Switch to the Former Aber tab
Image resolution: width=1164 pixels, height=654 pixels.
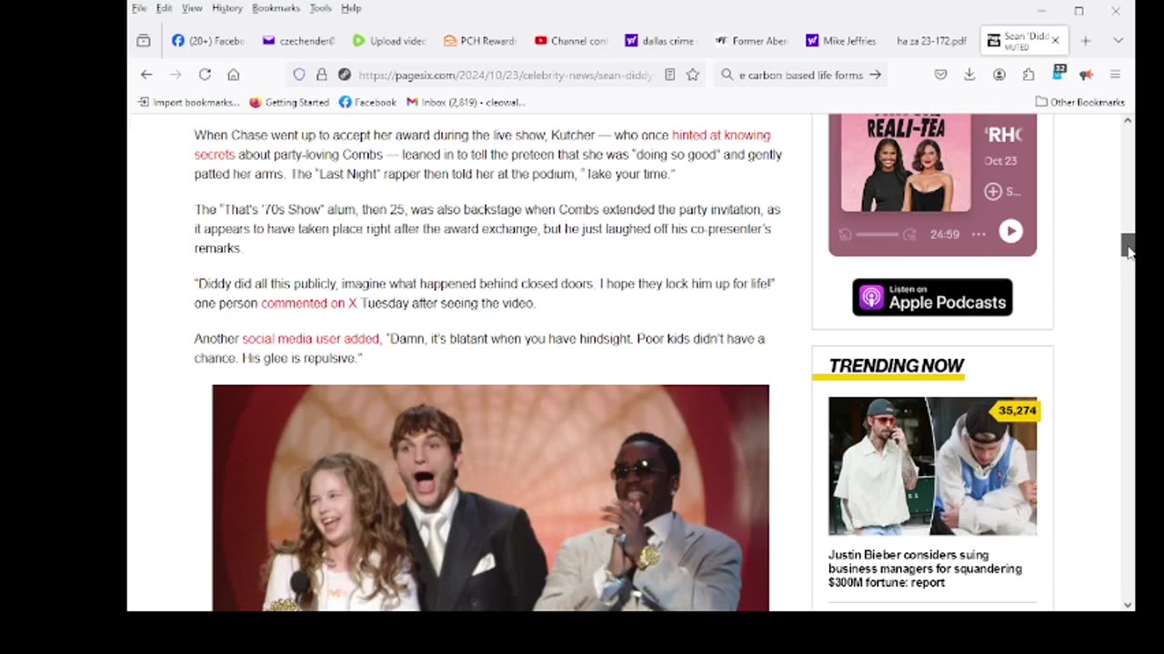click(752, 41)
